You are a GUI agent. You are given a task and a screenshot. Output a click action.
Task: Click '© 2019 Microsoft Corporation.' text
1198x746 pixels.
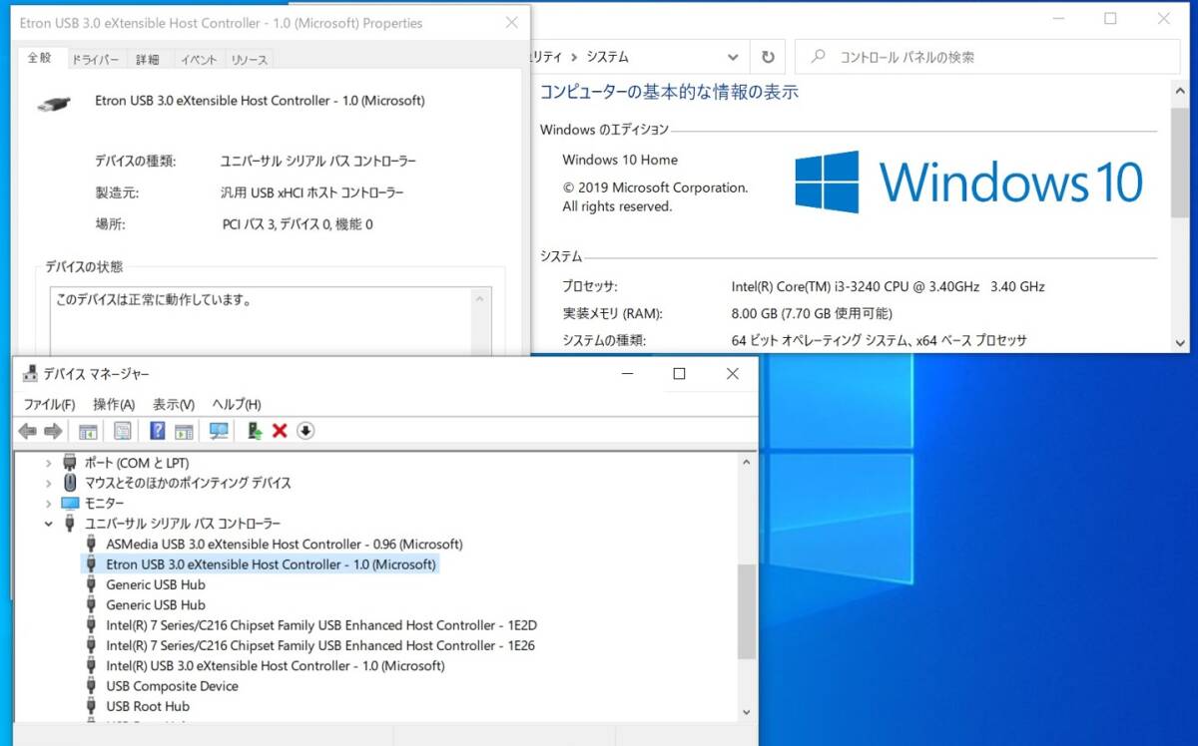[655, 187]
